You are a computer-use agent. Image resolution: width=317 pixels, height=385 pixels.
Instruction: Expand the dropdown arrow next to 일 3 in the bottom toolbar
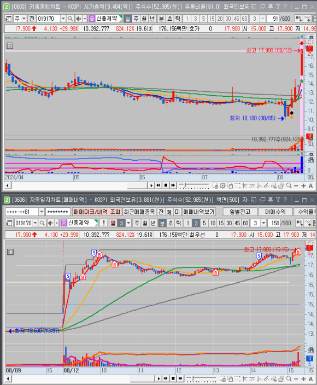128,223
